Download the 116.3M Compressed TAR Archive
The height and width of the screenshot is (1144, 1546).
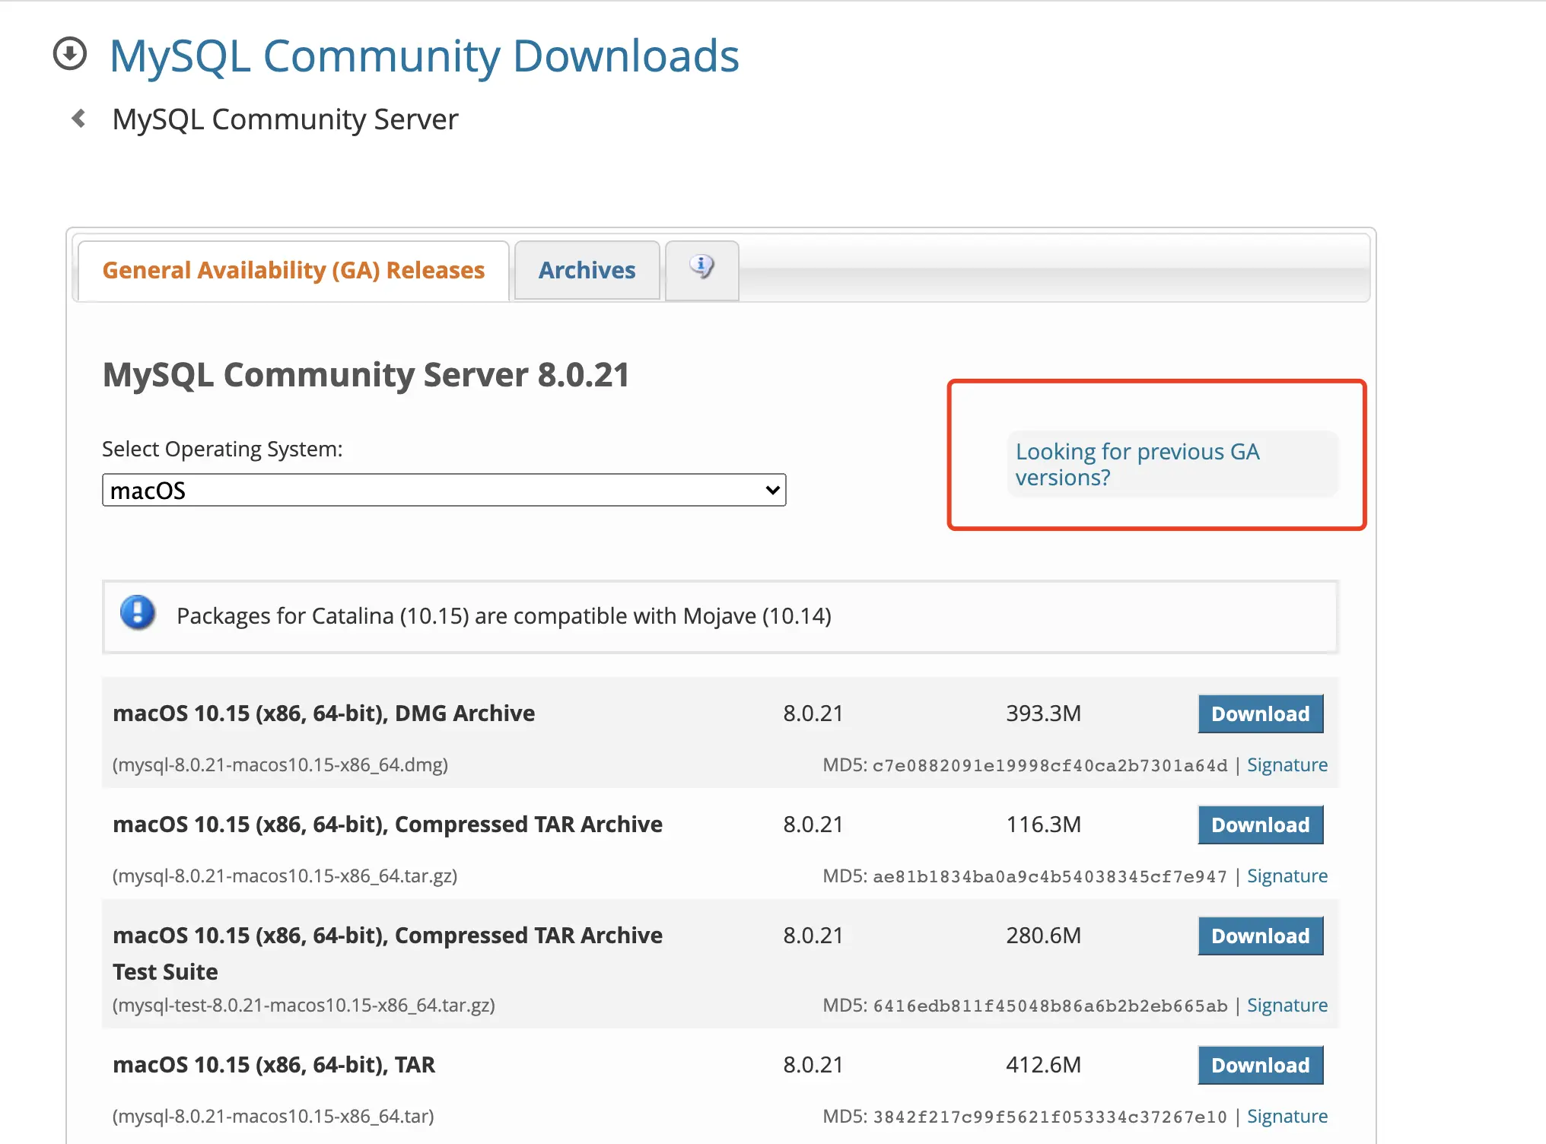click(1260, 825)
